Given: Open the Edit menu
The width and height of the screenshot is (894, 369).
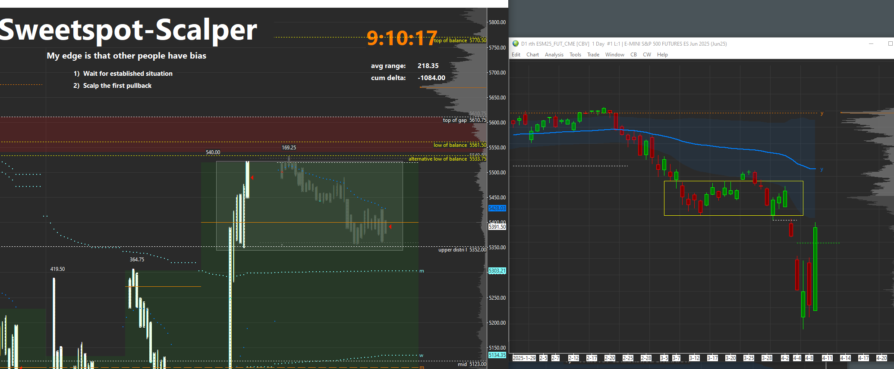Looking at the screenshot, I should pyautogui.click(x=516, y=55).
